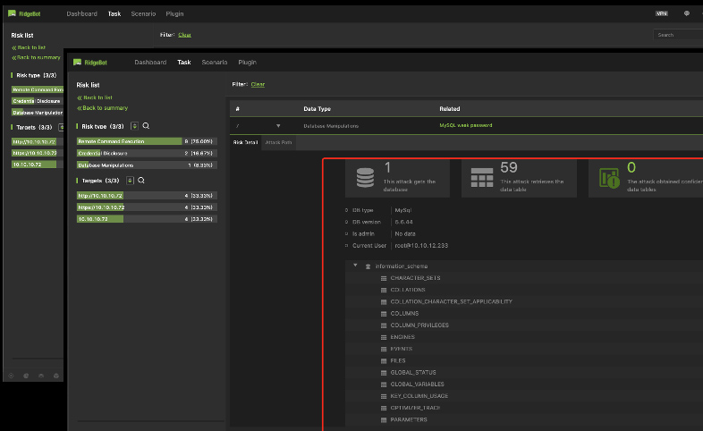Click the ENGINES table icon
The height and width of the screenshot is (431, 703).
pyautogui.click(x=384, y=337)
